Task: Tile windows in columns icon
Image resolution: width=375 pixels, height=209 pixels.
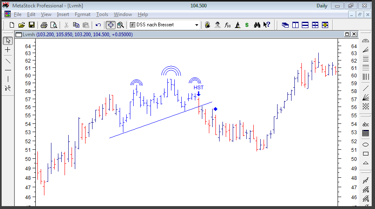Action: click(x=295, y=25)
